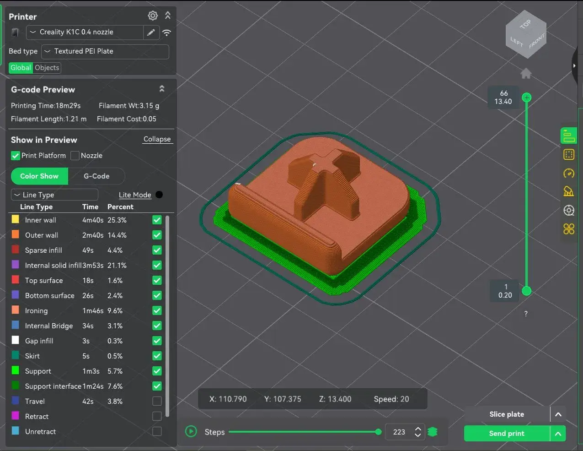Switch to Global settings tab
This screenshot has width=583, height=451.
[21, 68]
